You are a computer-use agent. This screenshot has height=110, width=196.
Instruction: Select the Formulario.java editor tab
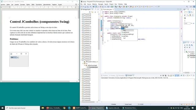[x=107, y=9]
